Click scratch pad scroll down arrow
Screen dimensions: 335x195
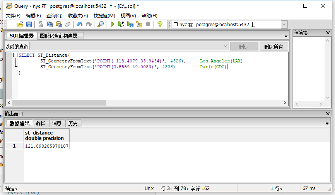tap(327, 98)
